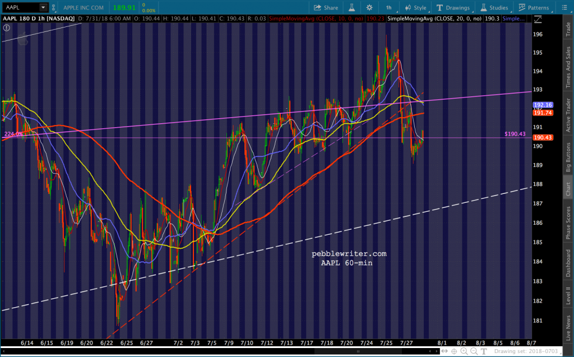Click the scroll-left arrow below chart
This screenshot has height=357, width=574.
tap(431, 351)
